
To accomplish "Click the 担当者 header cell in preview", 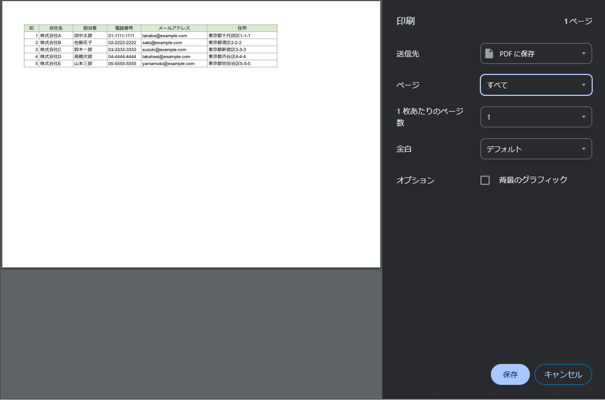I will coord(90,28).
